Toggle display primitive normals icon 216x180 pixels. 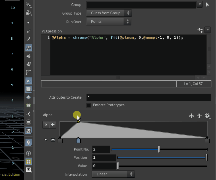28,56
